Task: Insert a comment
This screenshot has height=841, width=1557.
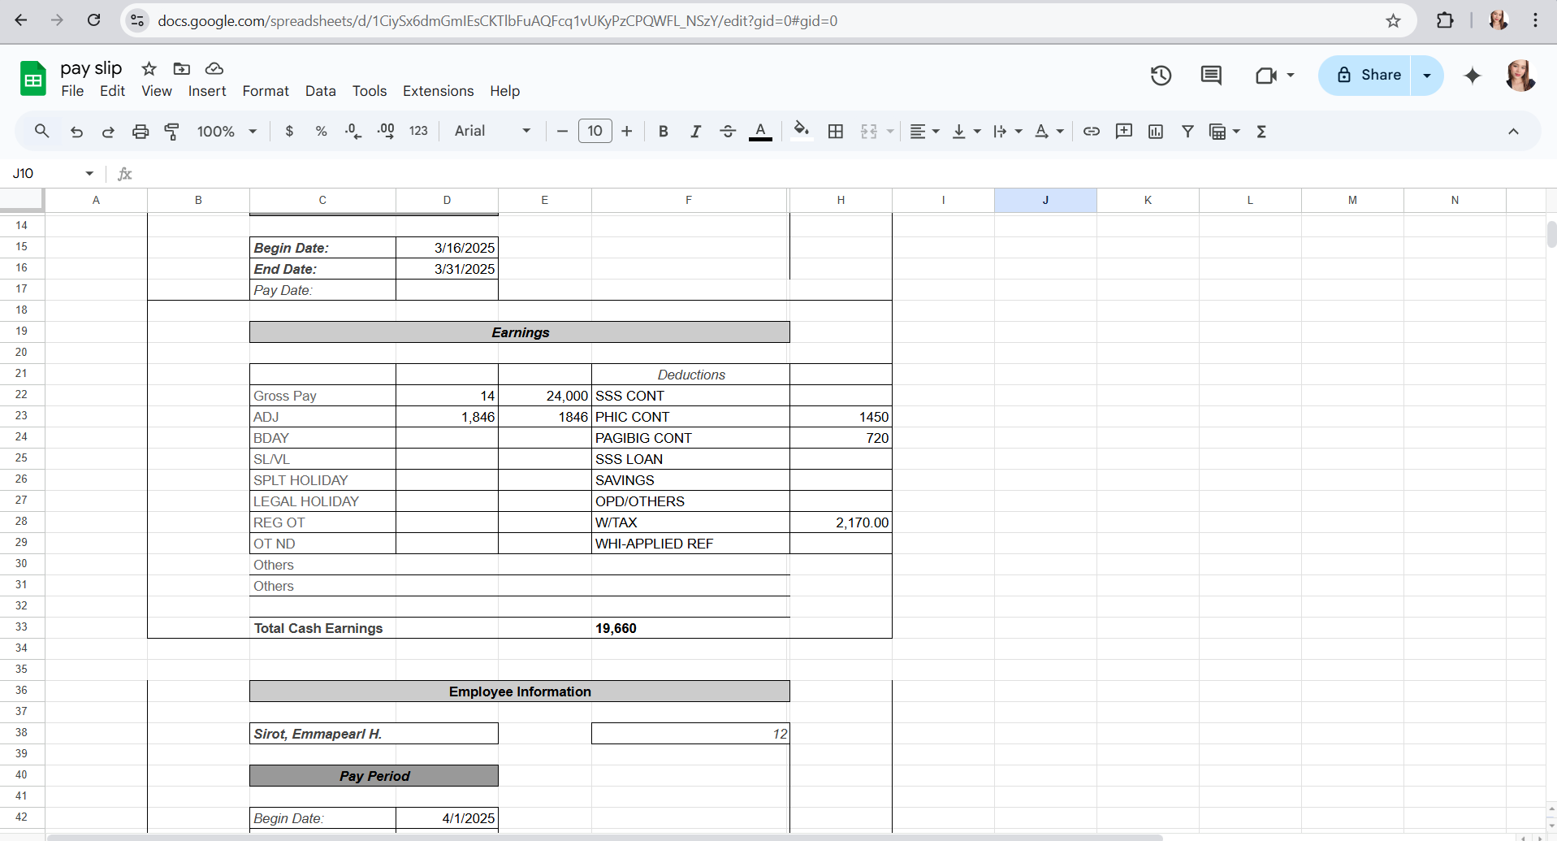Action: point(1124,131)
